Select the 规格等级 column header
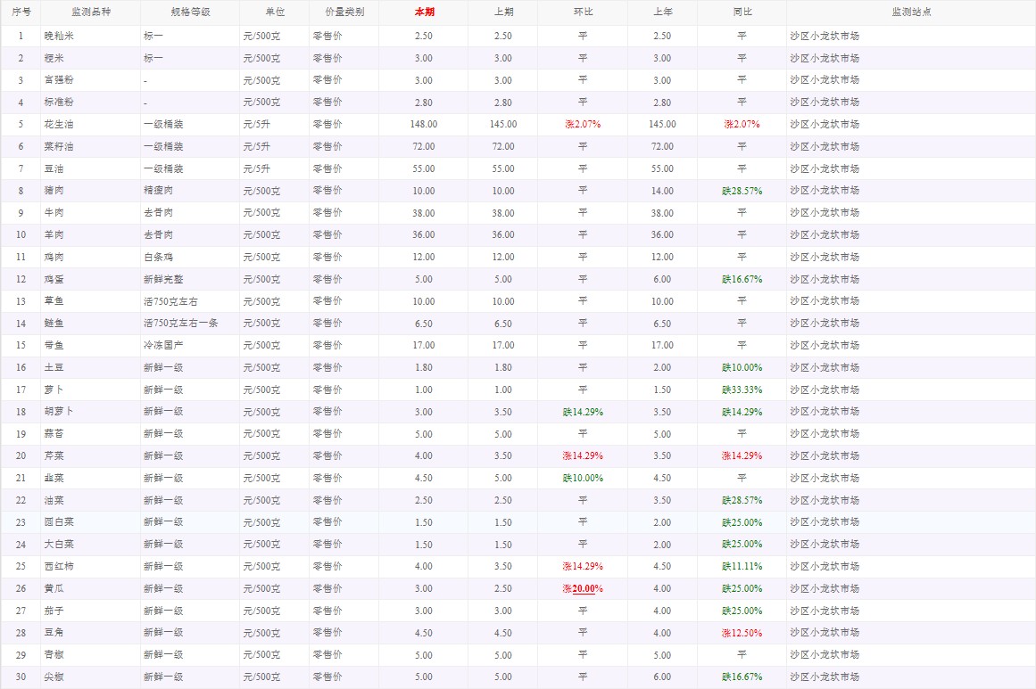 tap(190, 12)
